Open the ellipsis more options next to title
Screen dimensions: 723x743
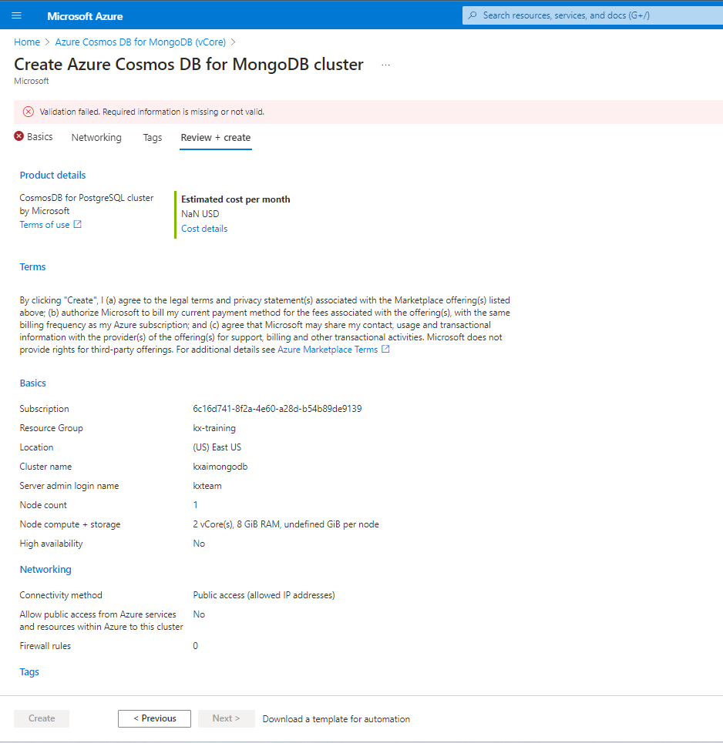385,65
